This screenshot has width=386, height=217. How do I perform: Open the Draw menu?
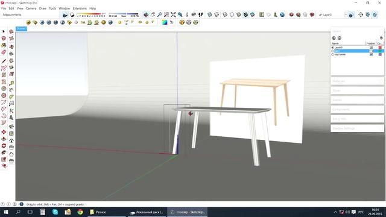point(43,8)
